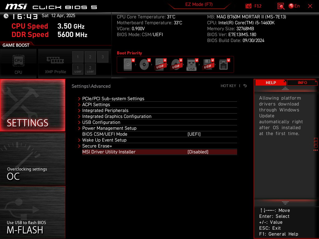Select the USB hard disk boot icon
This screenshot has height=239, width=319.
pos(161,64)
